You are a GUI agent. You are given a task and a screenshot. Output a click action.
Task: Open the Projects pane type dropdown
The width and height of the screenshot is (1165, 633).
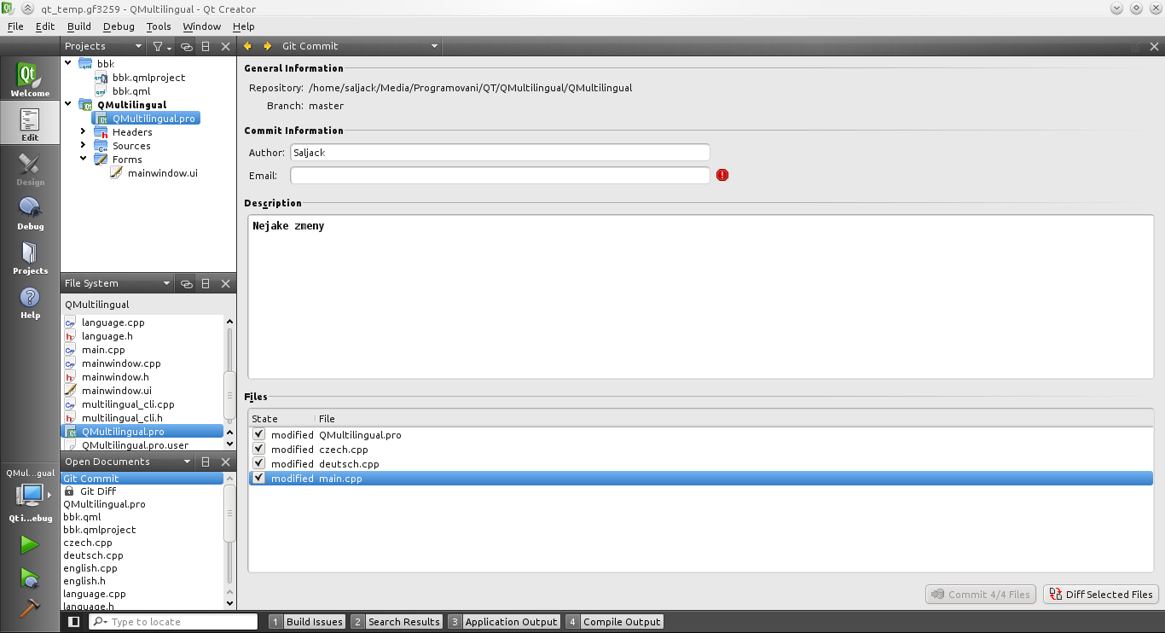(103, 46)
